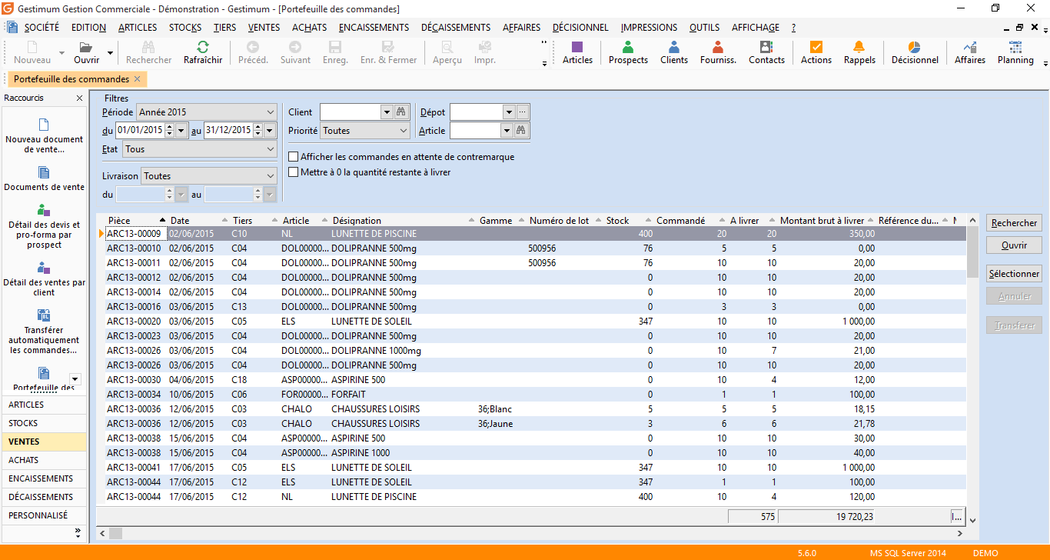Click the start date field 01/01/2015
Screen dimensions: 1050x560
coord(139,131)
